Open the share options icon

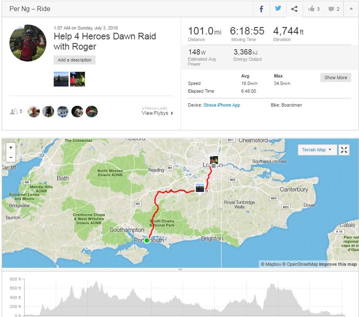pyautogui.click(x=294, y=9)
